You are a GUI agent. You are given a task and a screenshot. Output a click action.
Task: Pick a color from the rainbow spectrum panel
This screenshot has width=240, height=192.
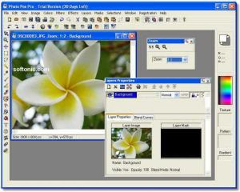[x=226, y=90]
